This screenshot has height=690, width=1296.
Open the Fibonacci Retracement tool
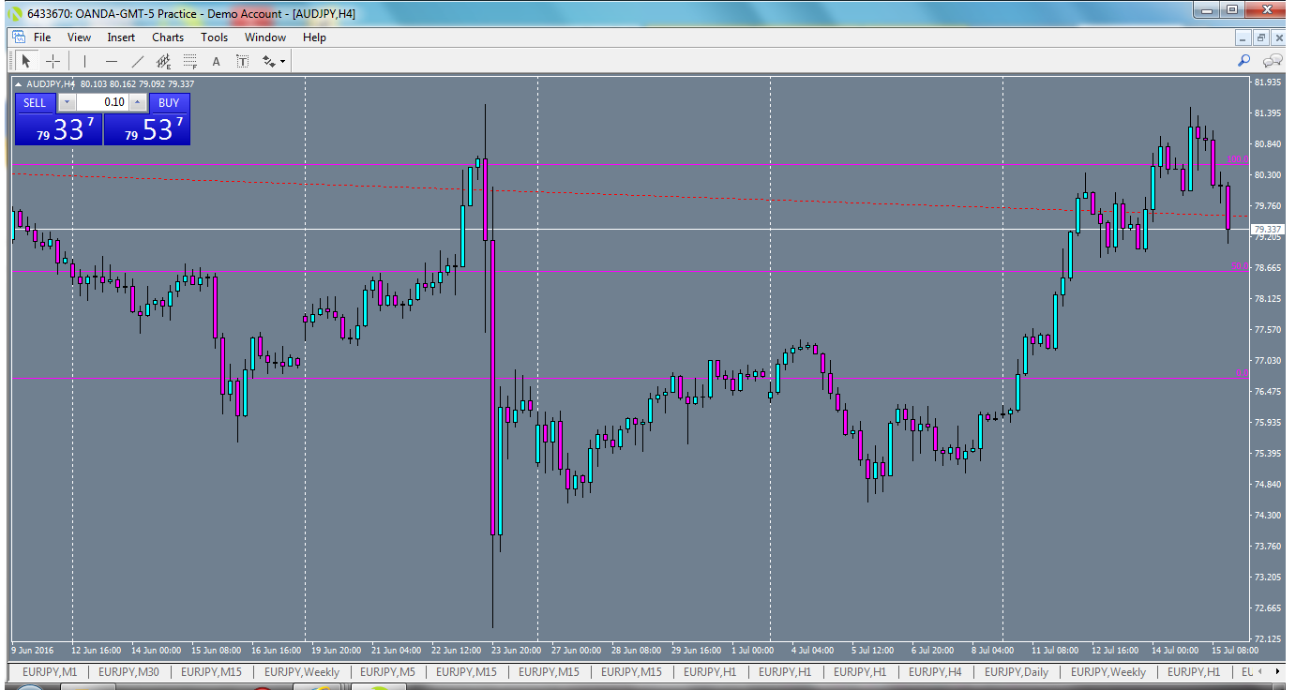tap(188, 60)
